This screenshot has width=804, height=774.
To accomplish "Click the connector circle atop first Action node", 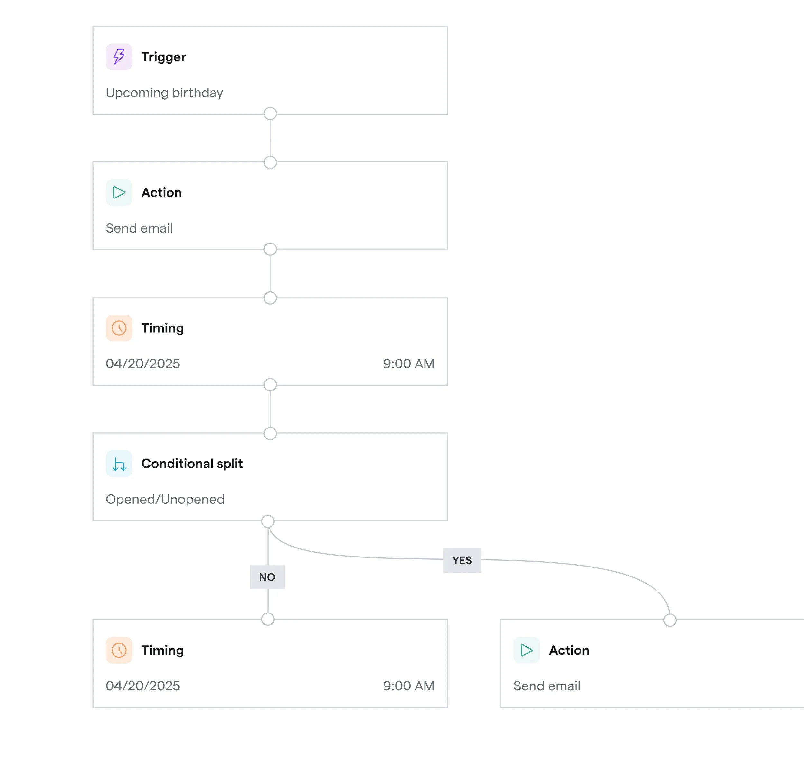I will point(270,162).
